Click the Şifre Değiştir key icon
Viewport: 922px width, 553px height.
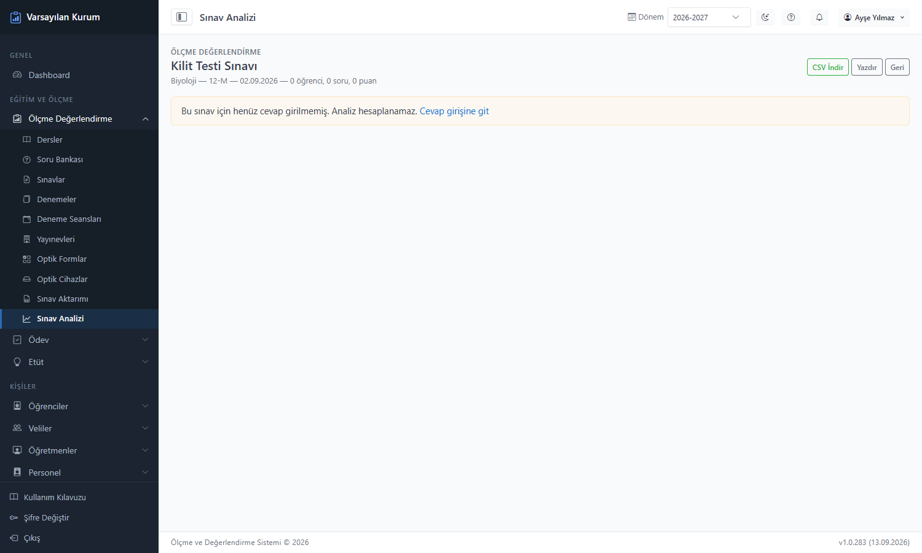point(14,517)
